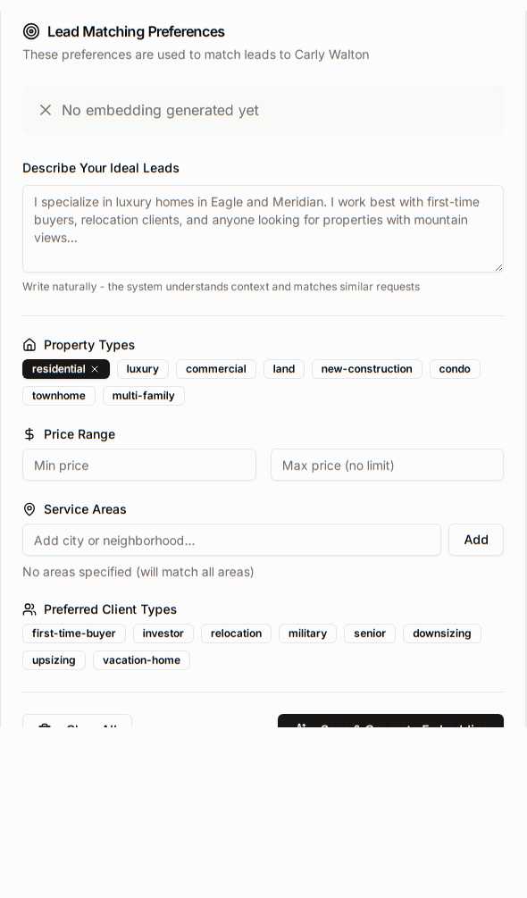527x898 pixels.
Task: Enable the condo property type
Action: [455, 369]
